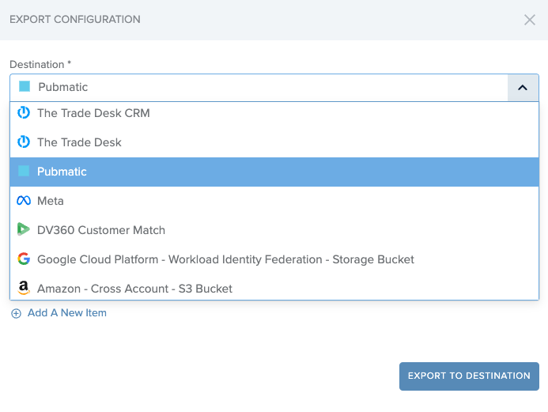Click the Destination combo box showing Pubmatic

click(x=274, y=88)
